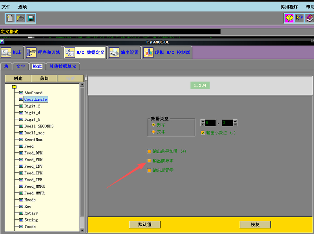Select AbsCoord format in tree

tap(33, 93)
